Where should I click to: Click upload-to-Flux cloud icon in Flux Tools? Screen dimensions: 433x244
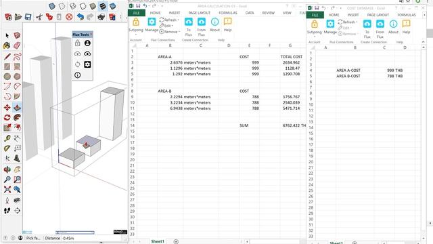(x=78, y=54)
